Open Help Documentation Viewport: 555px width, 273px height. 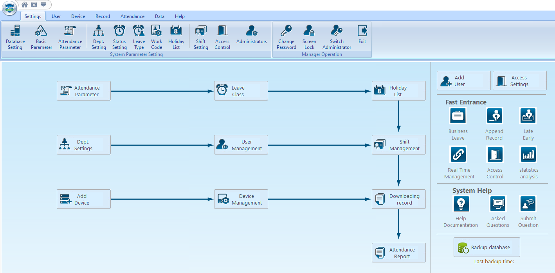click(x=461, y=203)
